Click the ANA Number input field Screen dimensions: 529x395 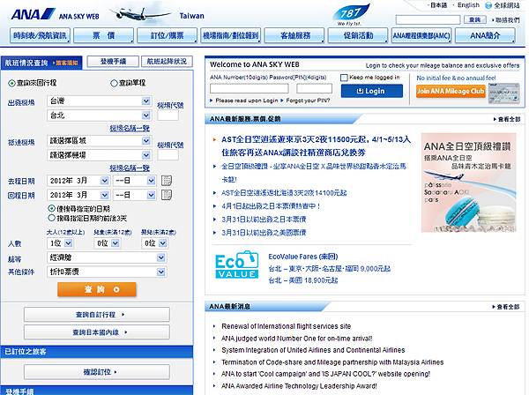(x=250, y=89)
